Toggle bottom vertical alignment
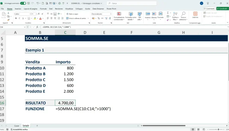The width and height of the screenshot is (229, 131). tap(55, 14)
